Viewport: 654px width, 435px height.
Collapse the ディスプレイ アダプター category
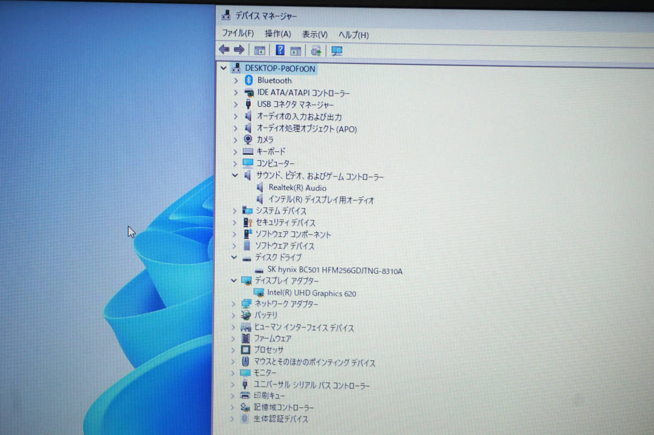click(x=234, y=280)
